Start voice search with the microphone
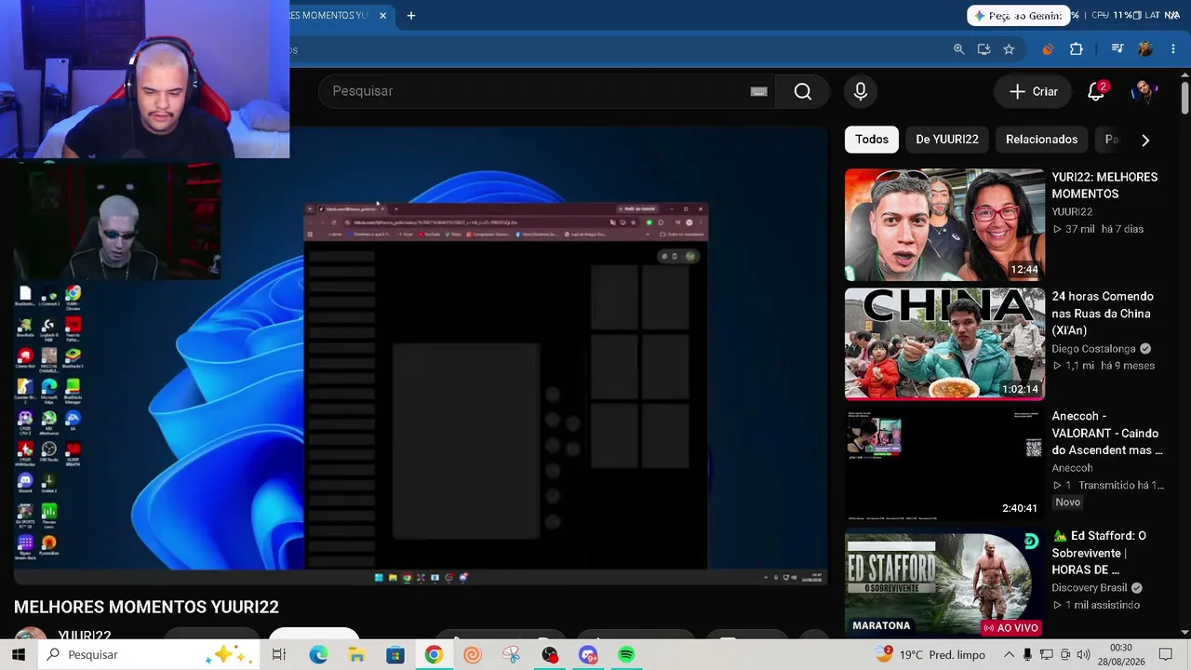 861,91
